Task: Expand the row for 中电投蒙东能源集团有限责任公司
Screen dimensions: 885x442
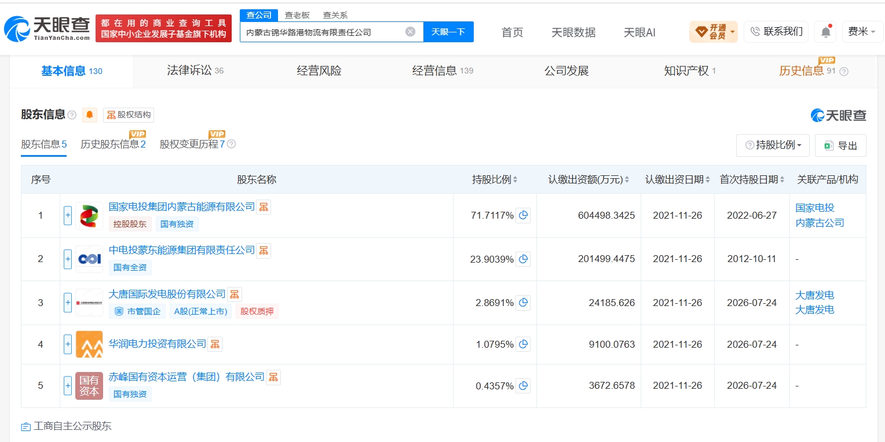Action: 68,259
